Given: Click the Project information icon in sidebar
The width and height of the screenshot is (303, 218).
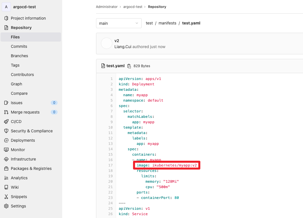Looking at the screenshot, I should click(x=6, y=18).
